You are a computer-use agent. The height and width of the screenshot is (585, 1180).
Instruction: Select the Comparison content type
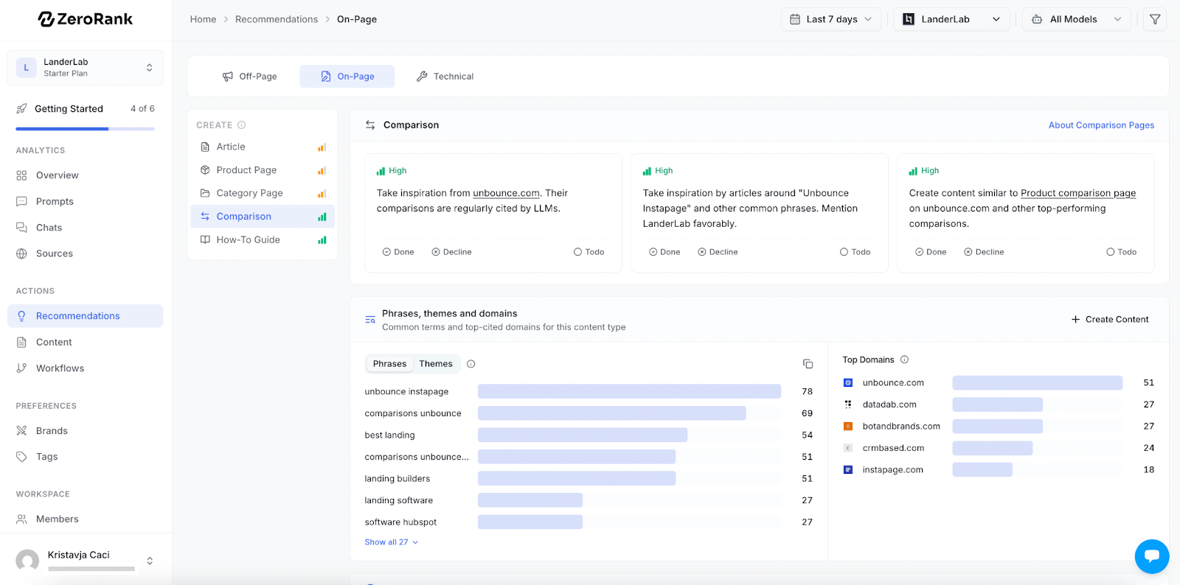(x=263, y=217)
